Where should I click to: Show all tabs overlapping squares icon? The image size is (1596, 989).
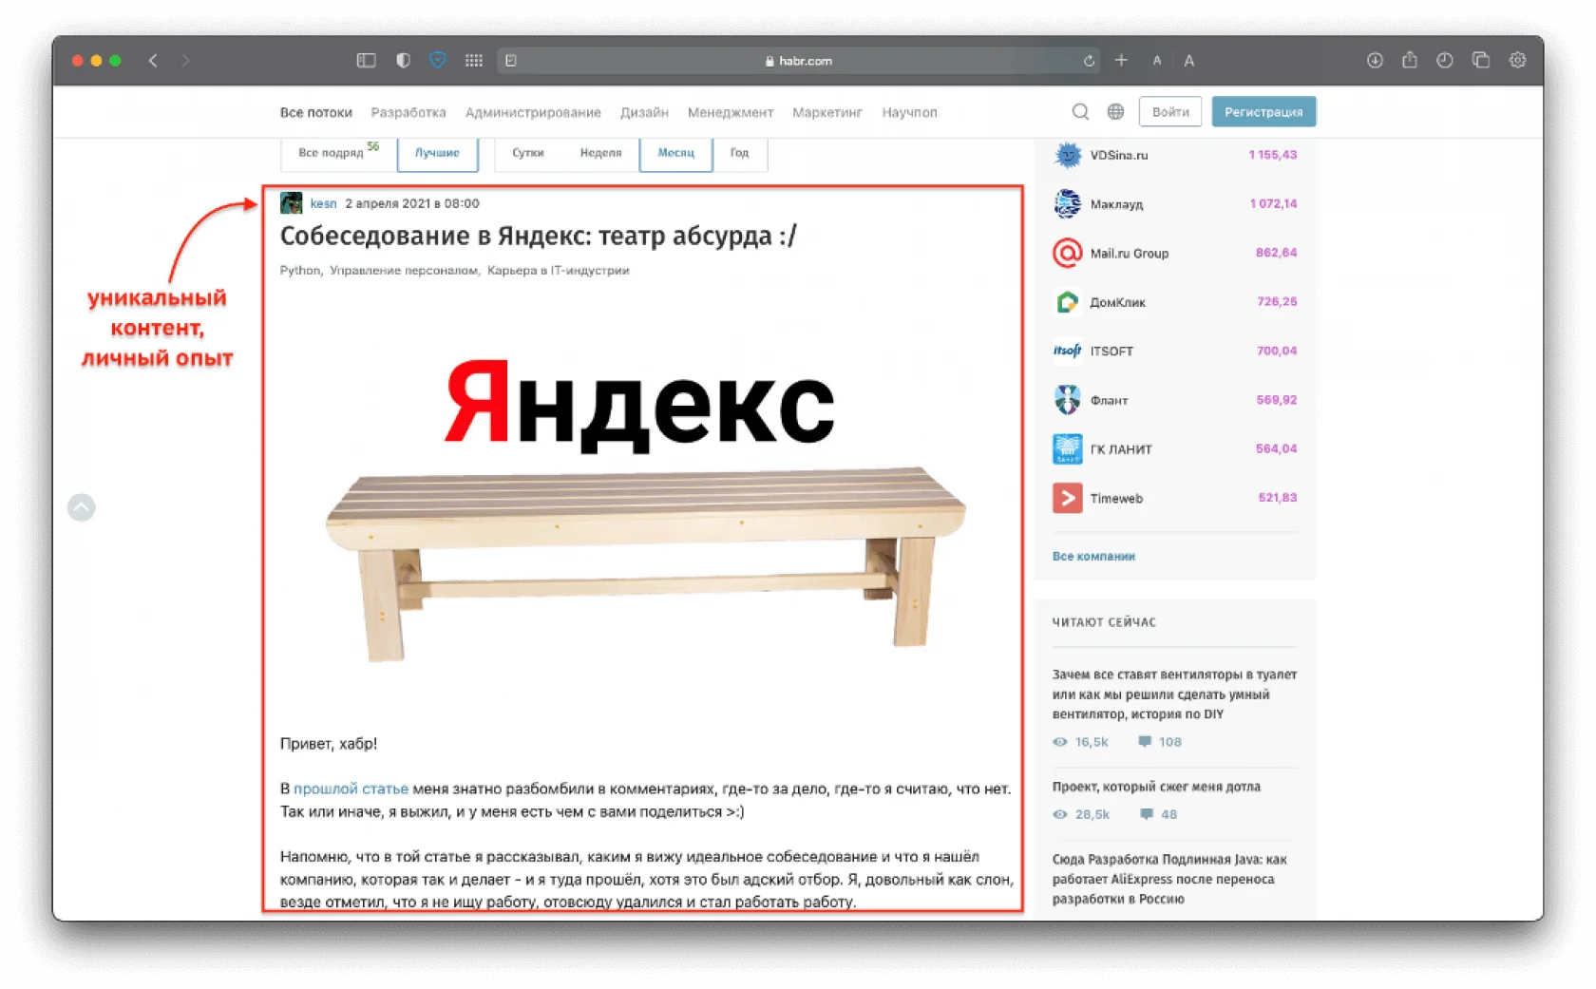click(x=1481, y=61)
